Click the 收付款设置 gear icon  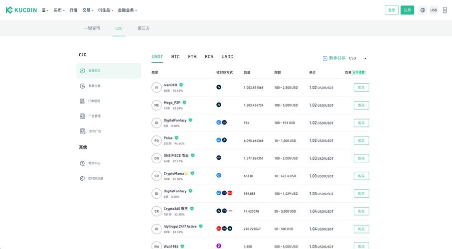(82, 178)
